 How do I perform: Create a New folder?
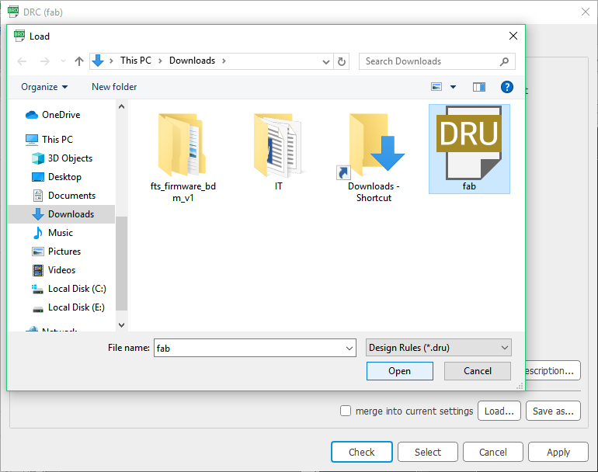[x=114, y=87]
